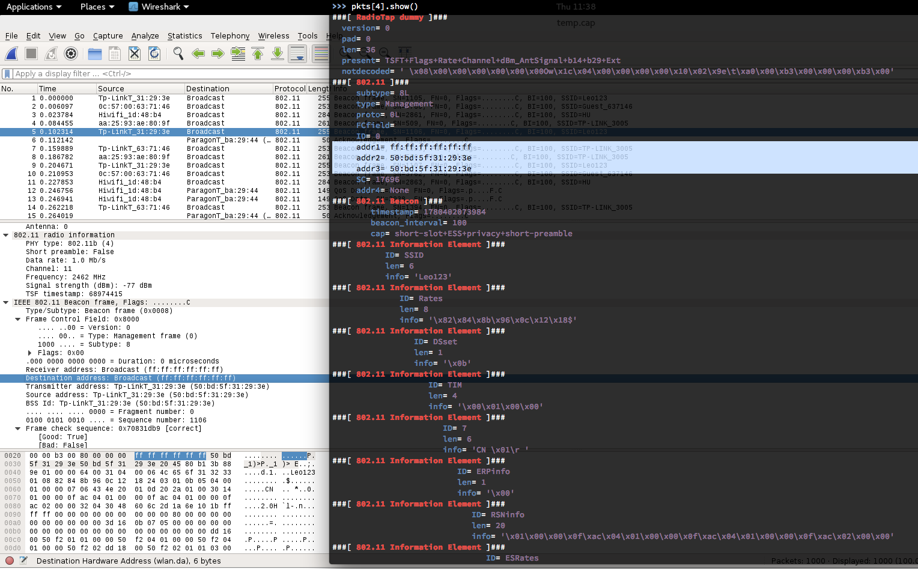Open the Go menu
The width and height of the screenshot is (918, 569).
79,36
